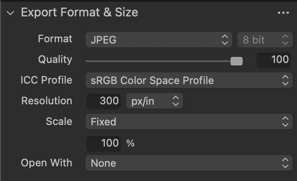This screenshot has height=181, width=297.
Task: Click the ICC Profile label
Action: pos(47,80)
